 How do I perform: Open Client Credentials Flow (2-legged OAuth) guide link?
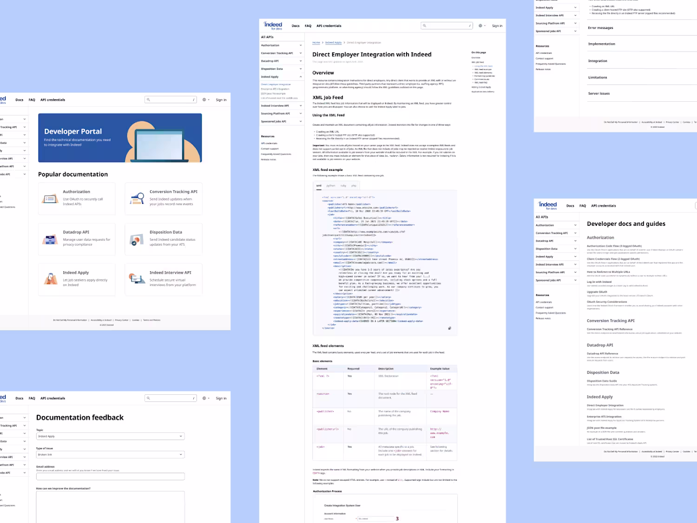pyautogui.click(x=613, y=259)
